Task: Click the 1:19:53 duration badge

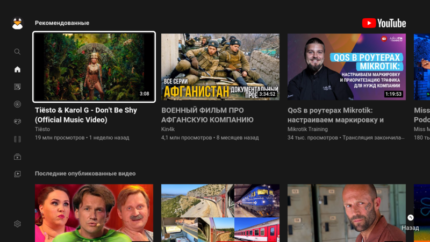Action: point(393,94)
